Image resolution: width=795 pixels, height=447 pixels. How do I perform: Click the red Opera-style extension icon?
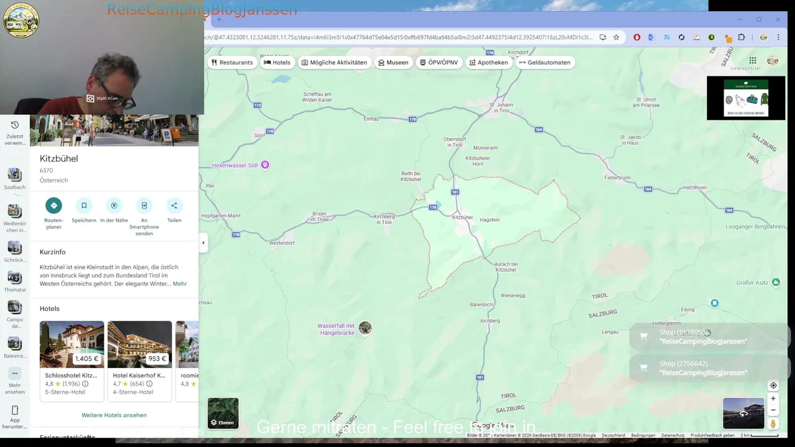[637, 37]
